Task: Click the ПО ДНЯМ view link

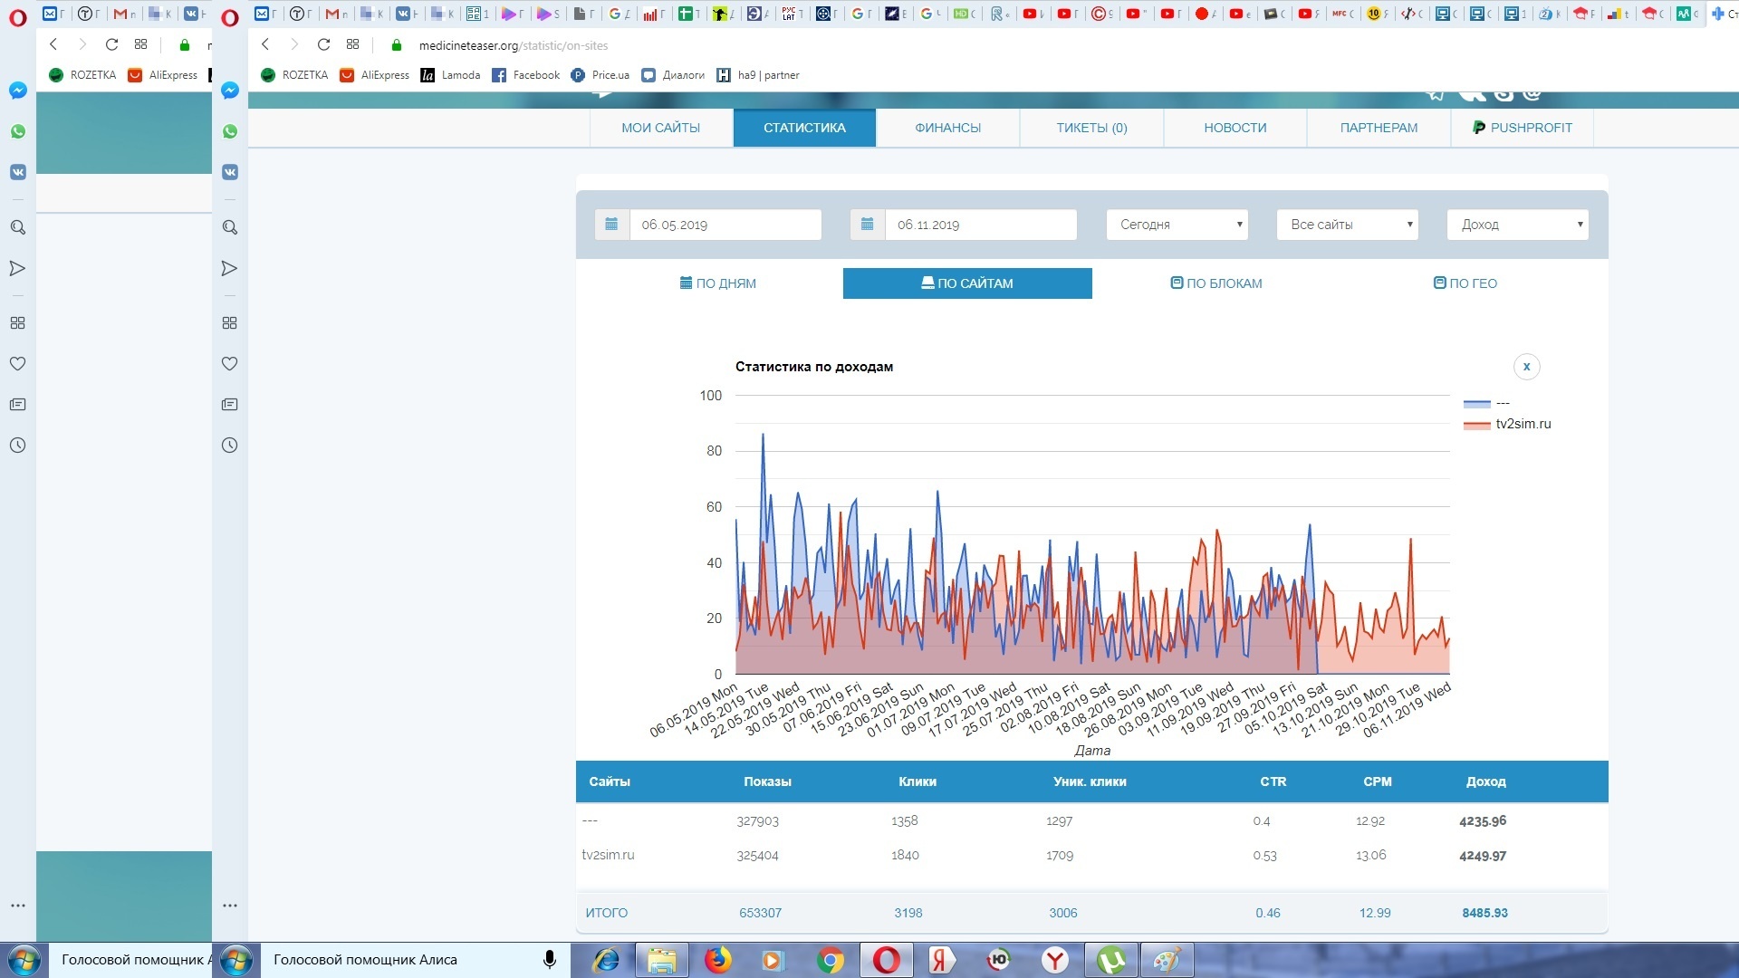Action: (x=717, y=283)
